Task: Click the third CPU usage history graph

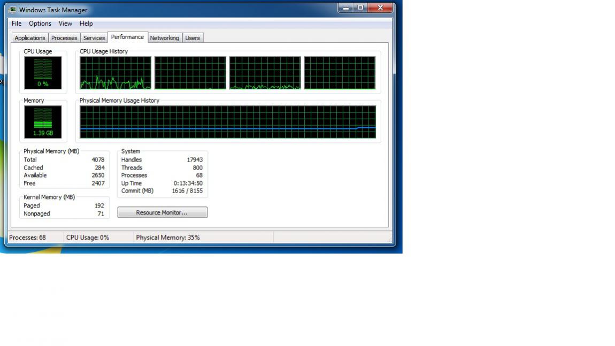Action: pyautogui.click(x=265, y=73)
